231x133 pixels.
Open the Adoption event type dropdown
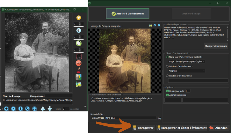(x=186, y=71)
